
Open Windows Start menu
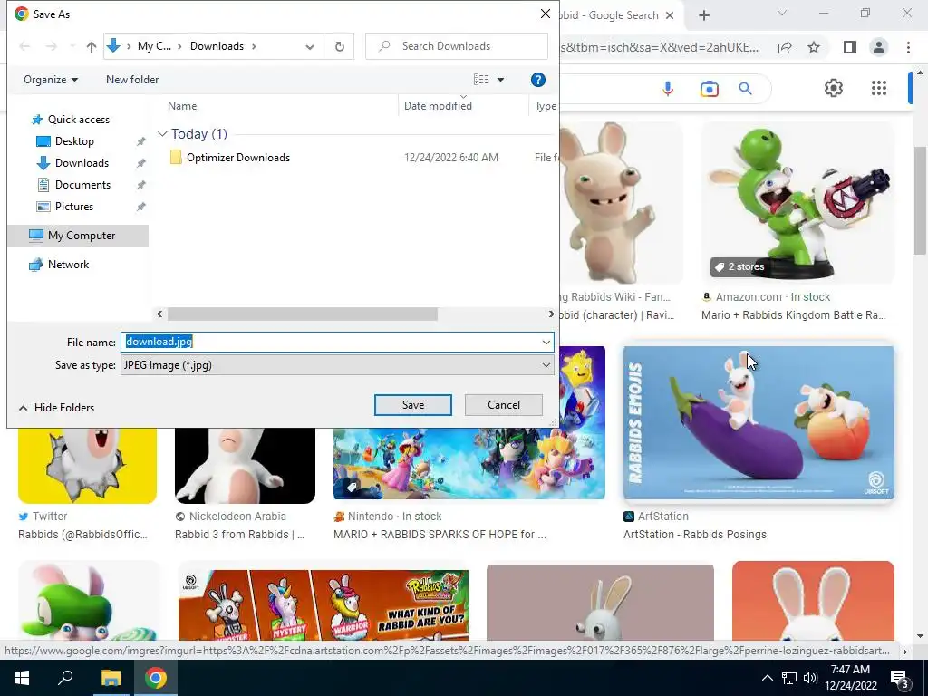(22, 678)
